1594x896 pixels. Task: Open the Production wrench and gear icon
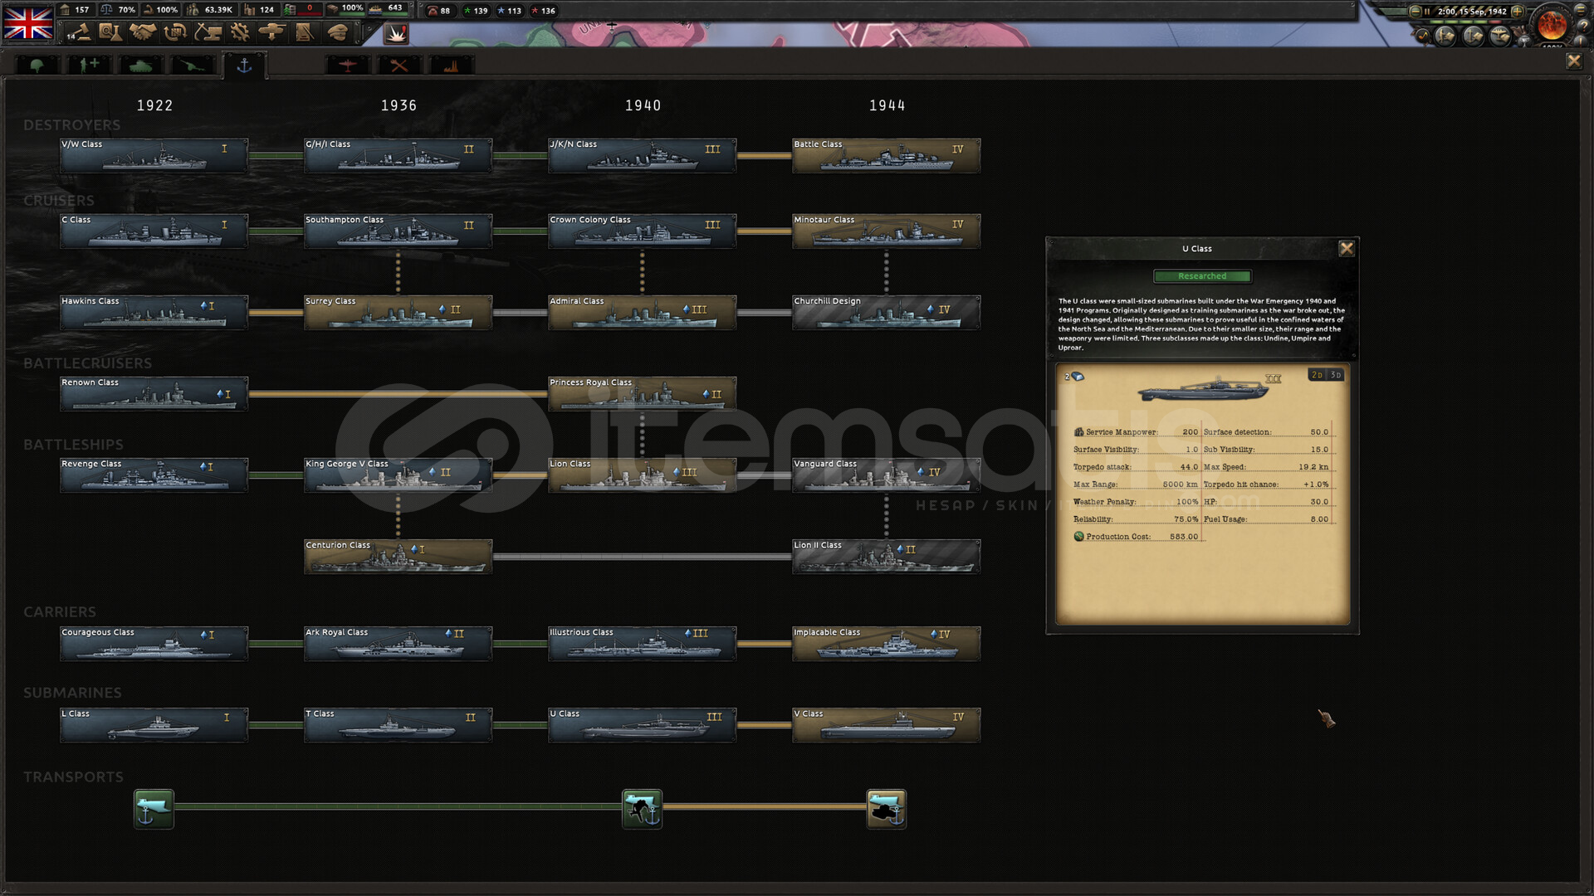[x=240, y=32]
